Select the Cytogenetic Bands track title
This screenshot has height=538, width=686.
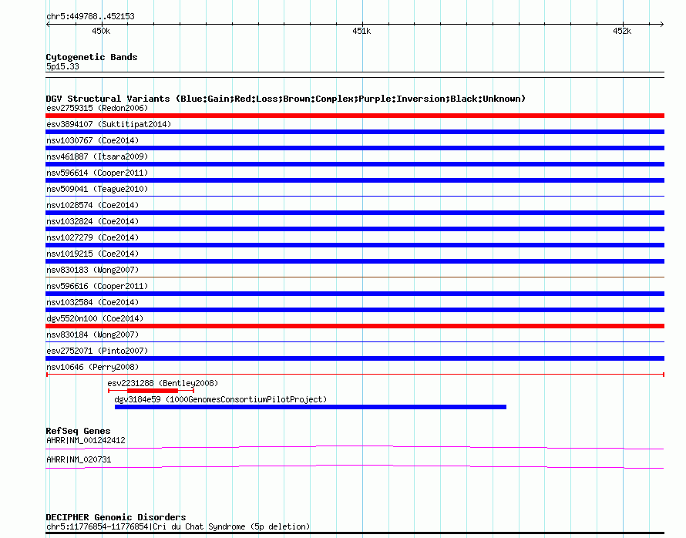point(92,57)
